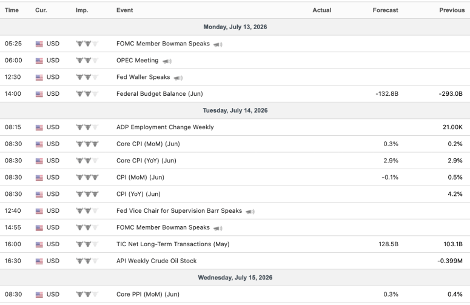Open FOMC Member Bowman Speaks at 14:55
The image size is (470, 305).
click(163, 228)
